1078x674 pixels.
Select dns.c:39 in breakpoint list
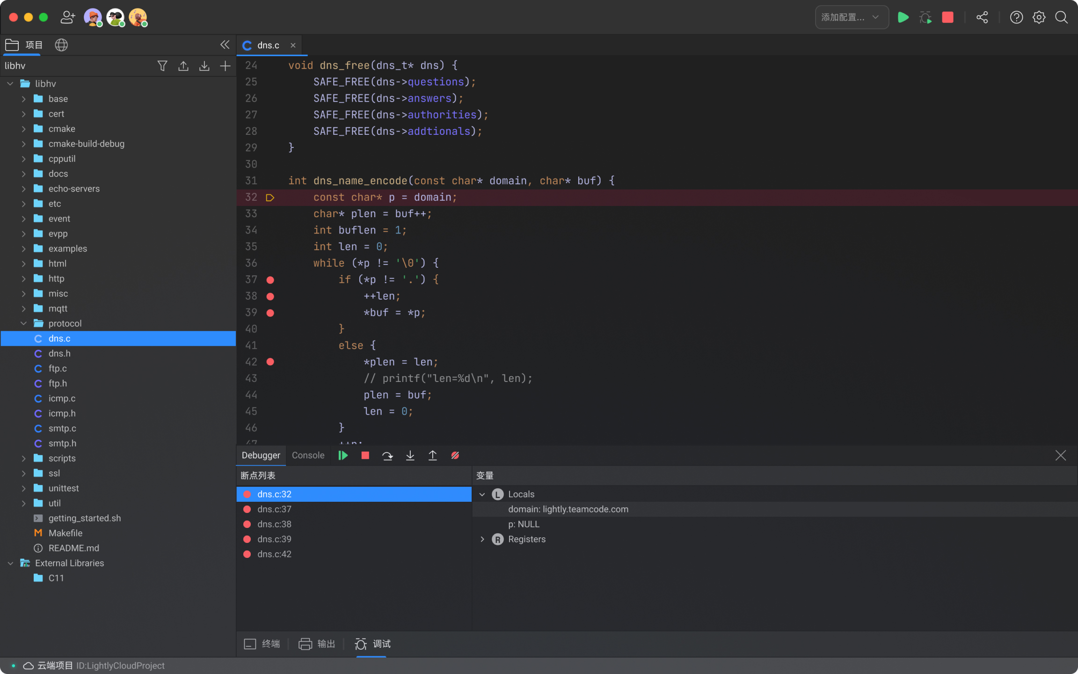[354, 539]
